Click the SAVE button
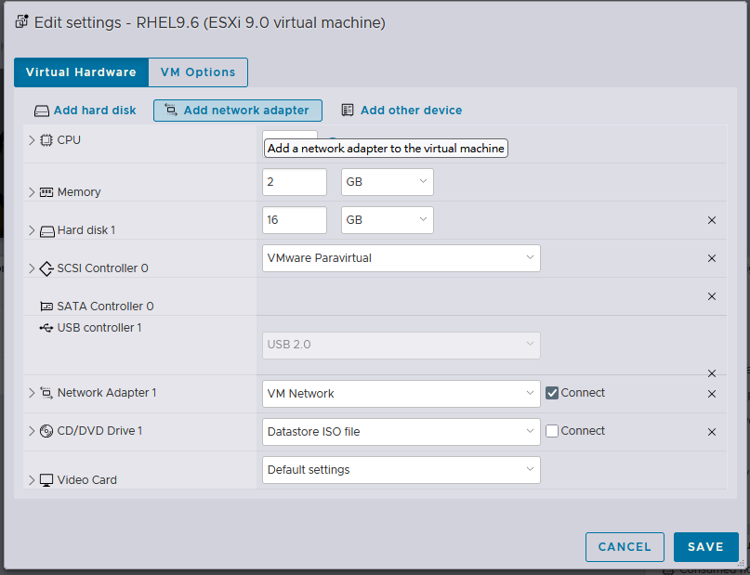 [705, 547]
